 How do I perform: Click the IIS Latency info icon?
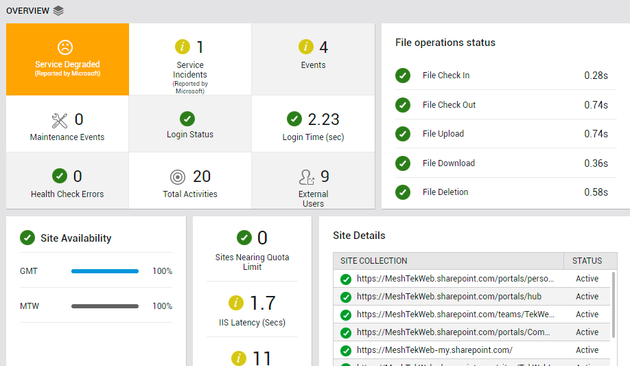[x=236, y=303]
